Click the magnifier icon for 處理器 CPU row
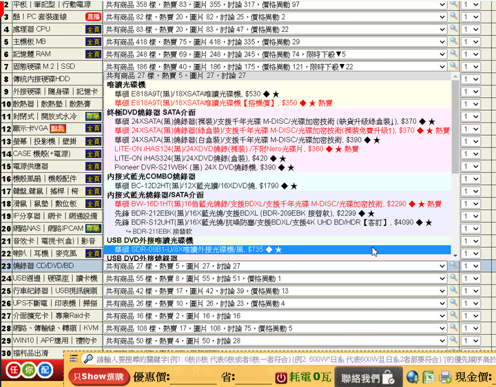Viewport: 496px width, 387px height. tap(453, 28)
